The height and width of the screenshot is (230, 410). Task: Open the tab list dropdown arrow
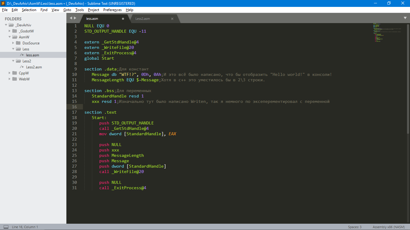point(405,18)
